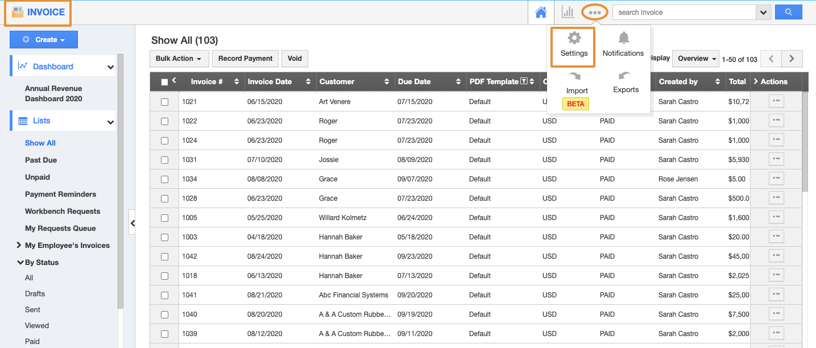Expand the Bulk Action dropdown

[x=179, y=59]
